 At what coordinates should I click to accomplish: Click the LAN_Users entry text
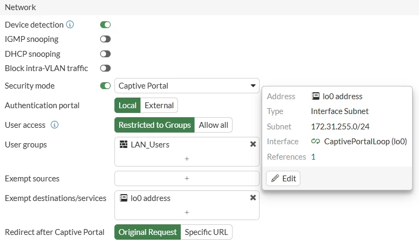pos(150,145)
